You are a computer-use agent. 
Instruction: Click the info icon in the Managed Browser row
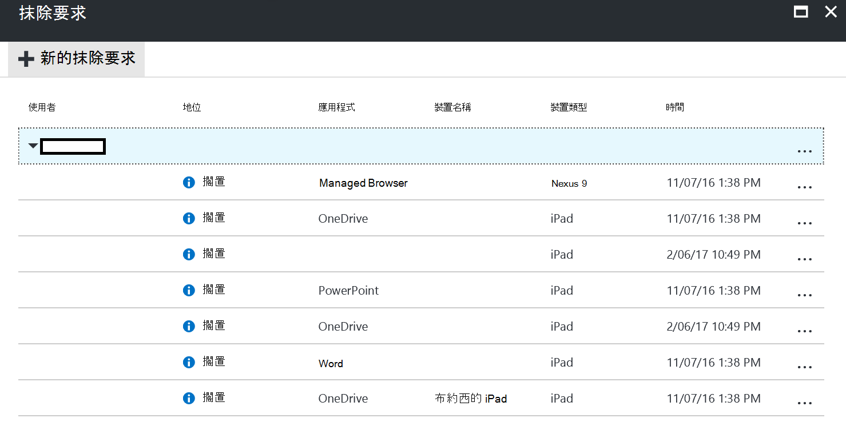(189, 183)
